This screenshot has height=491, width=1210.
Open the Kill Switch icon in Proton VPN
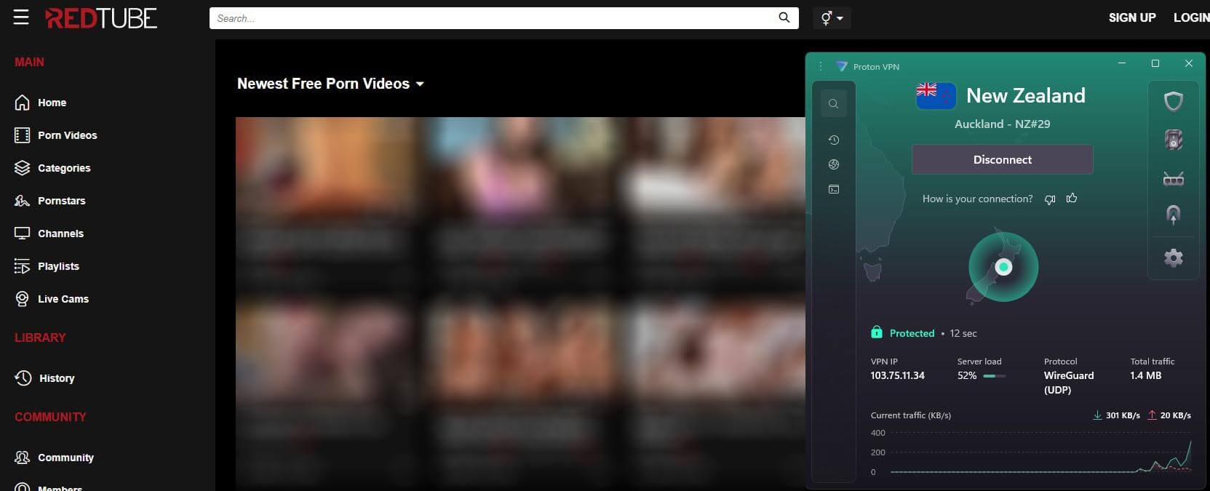pyautogui.click(x=1173, y=140)
